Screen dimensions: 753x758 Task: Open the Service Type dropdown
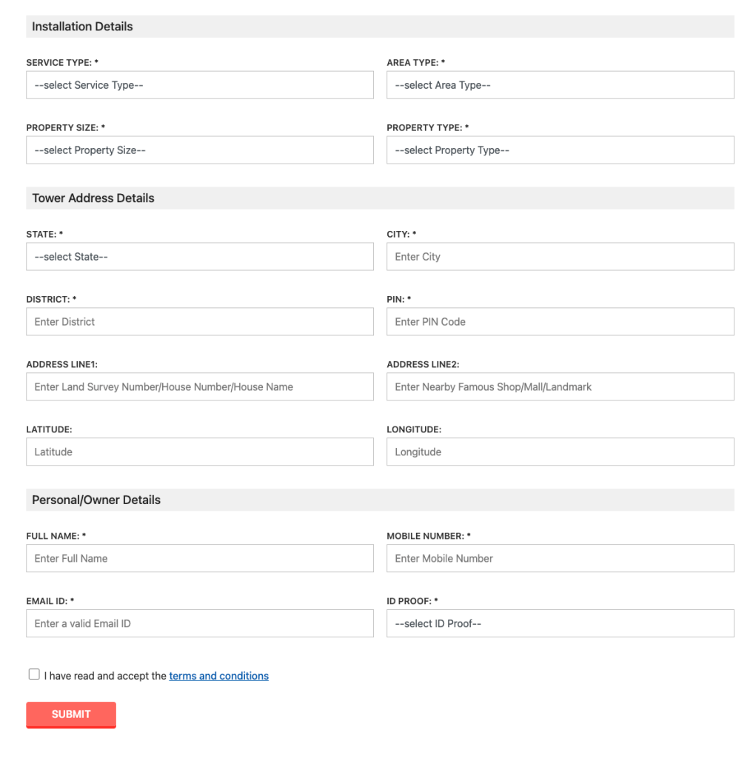pos(199,85)
